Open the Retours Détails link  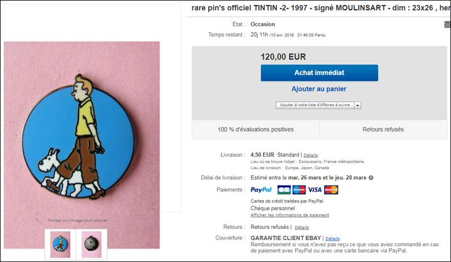[302, 227]
